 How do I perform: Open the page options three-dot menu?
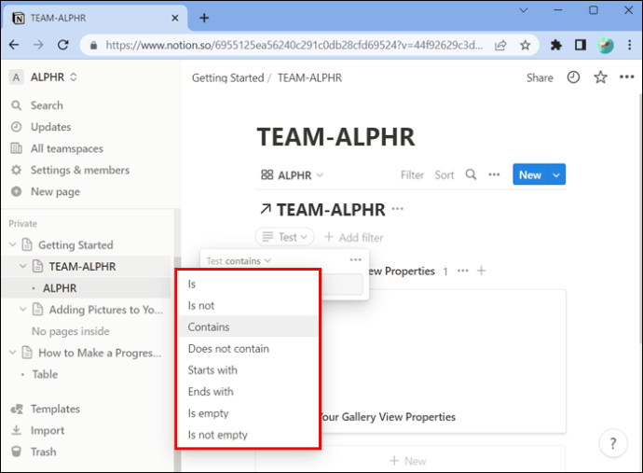(x=626, y=77)
